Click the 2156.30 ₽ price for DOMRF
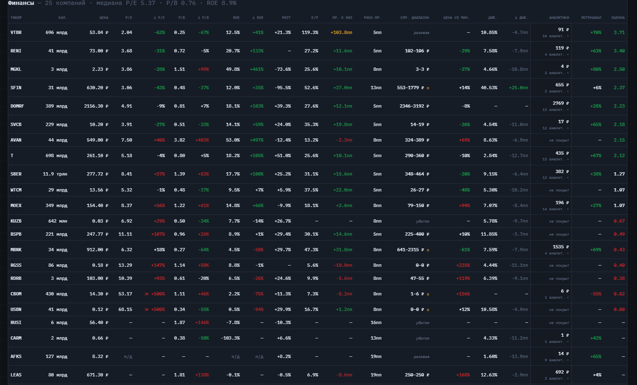637x385 pixels. (x=96, y=106)
